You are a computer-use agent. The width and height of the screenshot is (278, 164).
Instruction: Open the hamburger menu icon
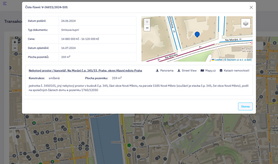pos(5,3)
